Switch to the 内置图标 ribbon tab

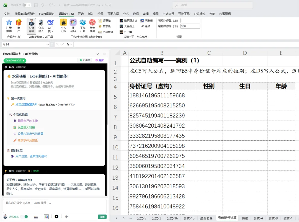tap(225, 14)
